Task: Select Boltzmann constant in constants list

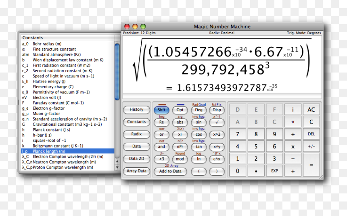Action: 58,146
